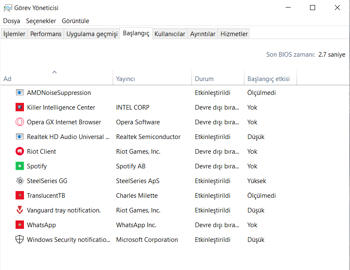The width and height of the screenshot is (350, 270).
Task: Select the AMDNoiseSuppression startup entry
Action: pyautogui.click(x=59, y=93)
